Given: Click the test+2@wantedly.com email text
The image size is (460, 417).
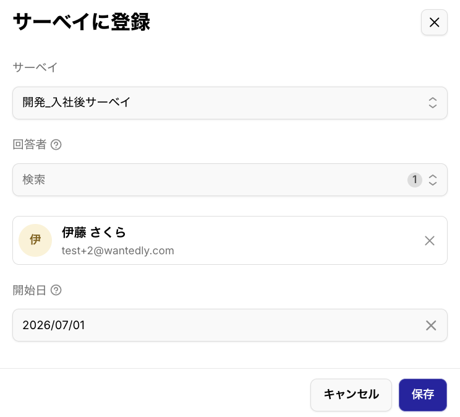Looking at the screenshot, I should [117, 251].
